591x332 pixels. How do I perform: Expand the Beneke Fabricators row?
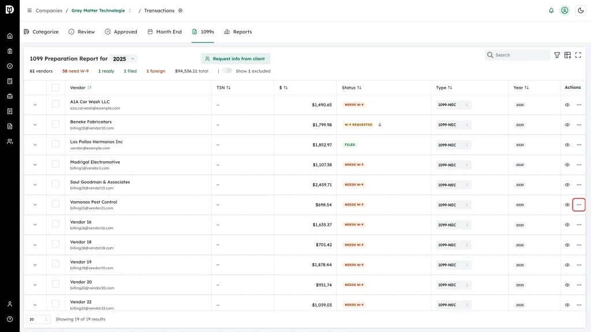pos(35,124)
